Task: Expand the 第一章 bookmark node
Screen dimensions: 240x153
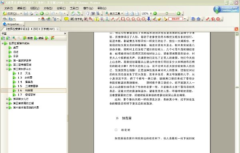Action: point(7,61)
